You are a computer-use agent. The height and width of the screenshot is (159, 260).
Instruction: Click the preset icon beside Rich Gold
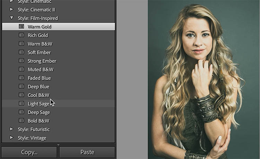(21, 35)
